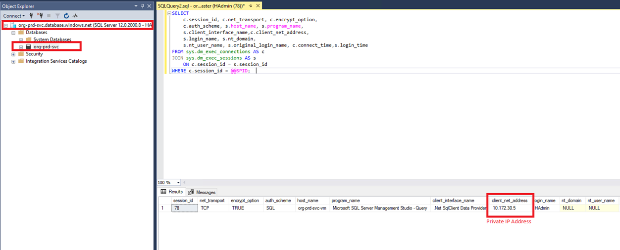620x250 pixels.
Task: Click the auth_scheme column header
Action: (x=279, y=201)
